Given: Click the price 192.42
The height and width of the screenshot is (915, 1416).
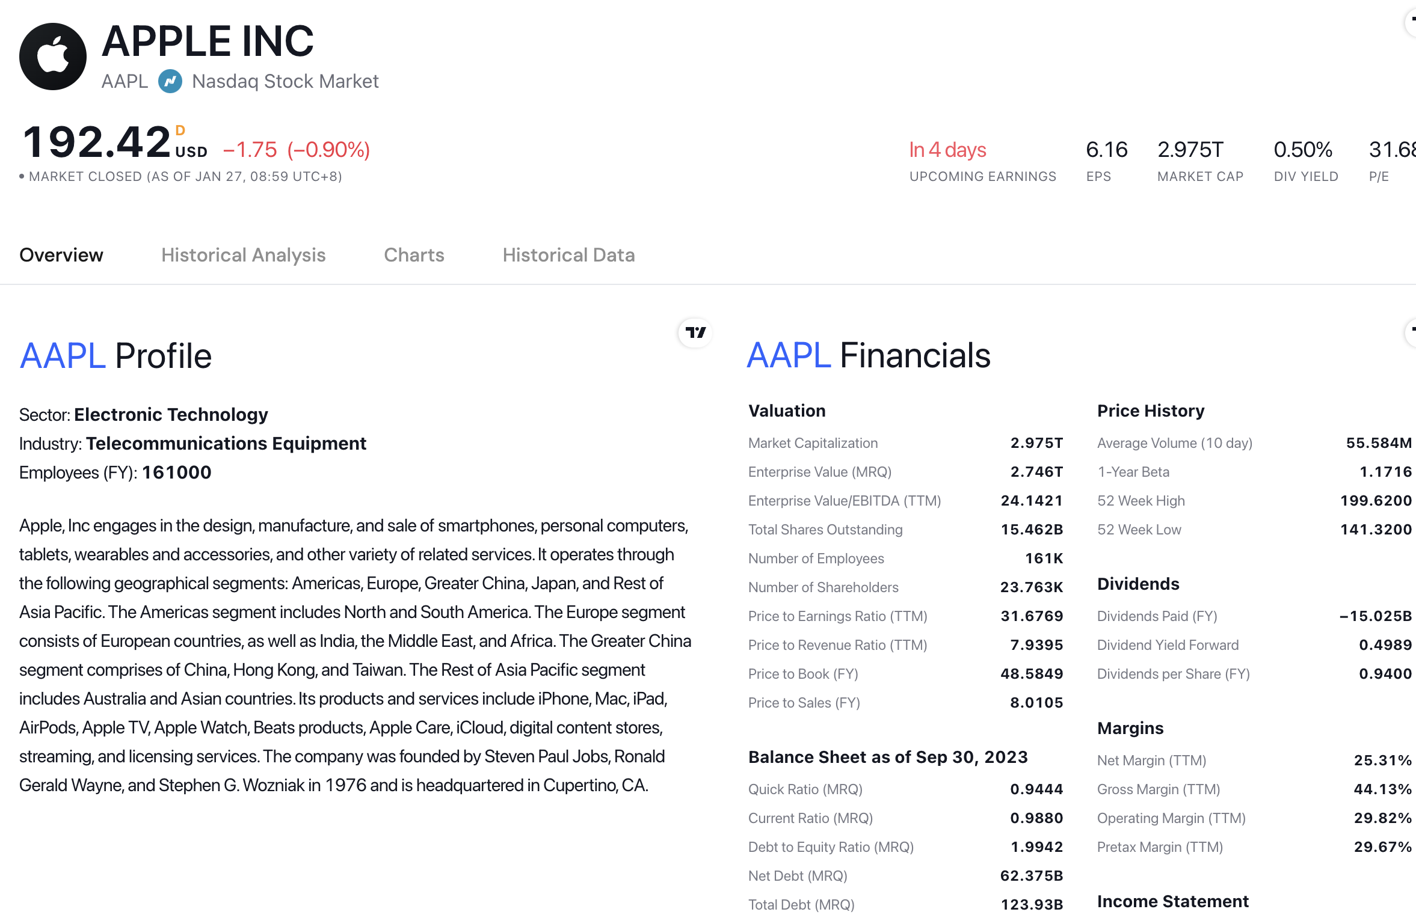Looking at the screenshot, I should (x=97, y=142).
